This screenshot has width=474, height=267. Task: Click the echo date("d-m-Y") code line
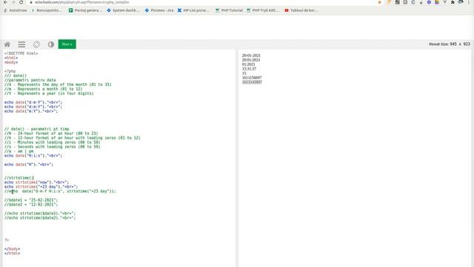pyautogui.click(x=33, y=102)
